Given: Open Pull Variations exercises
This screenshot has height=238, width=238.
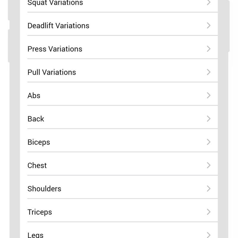Looking at the screenshot, I should click(x=119, y=72).
